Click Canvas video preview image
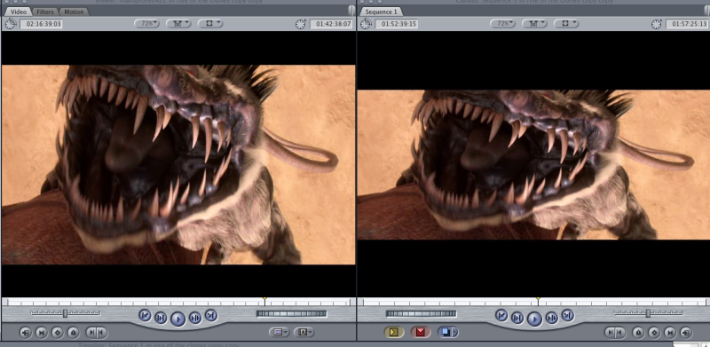This screenshot has width=710, height=347. click(533, 164)
